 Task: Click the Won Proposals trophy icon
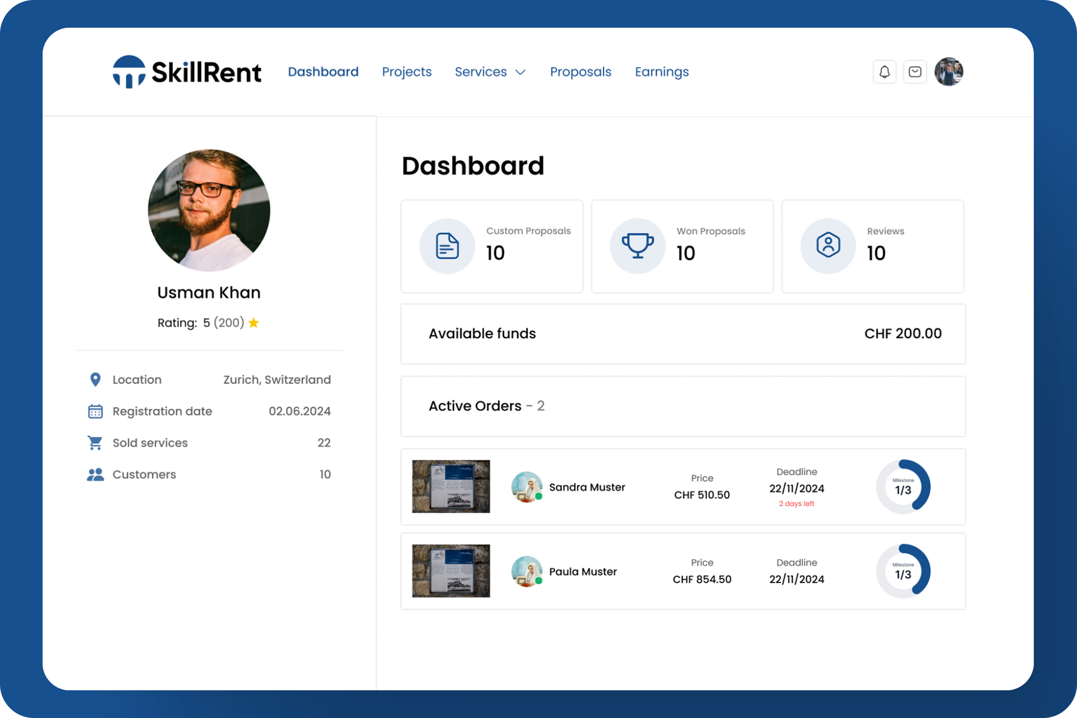tap(637, 246)
